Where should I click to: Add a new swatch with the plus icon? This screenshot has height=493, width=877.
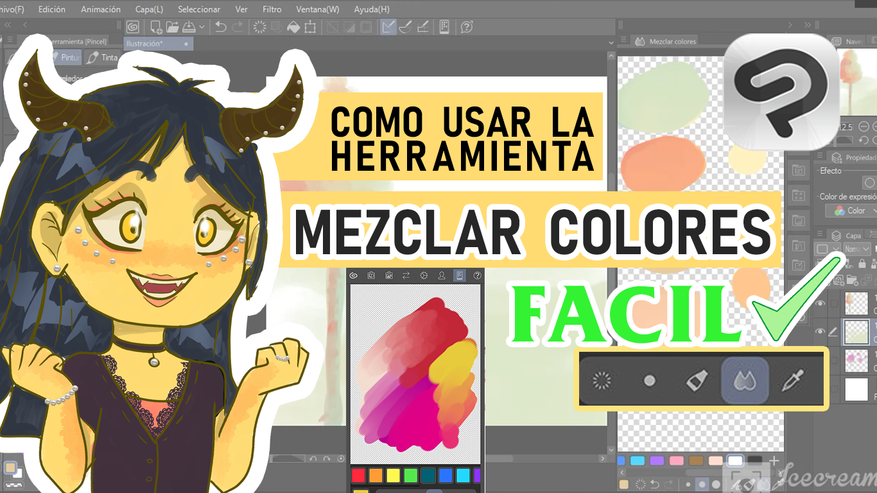(x=774, y=460)
